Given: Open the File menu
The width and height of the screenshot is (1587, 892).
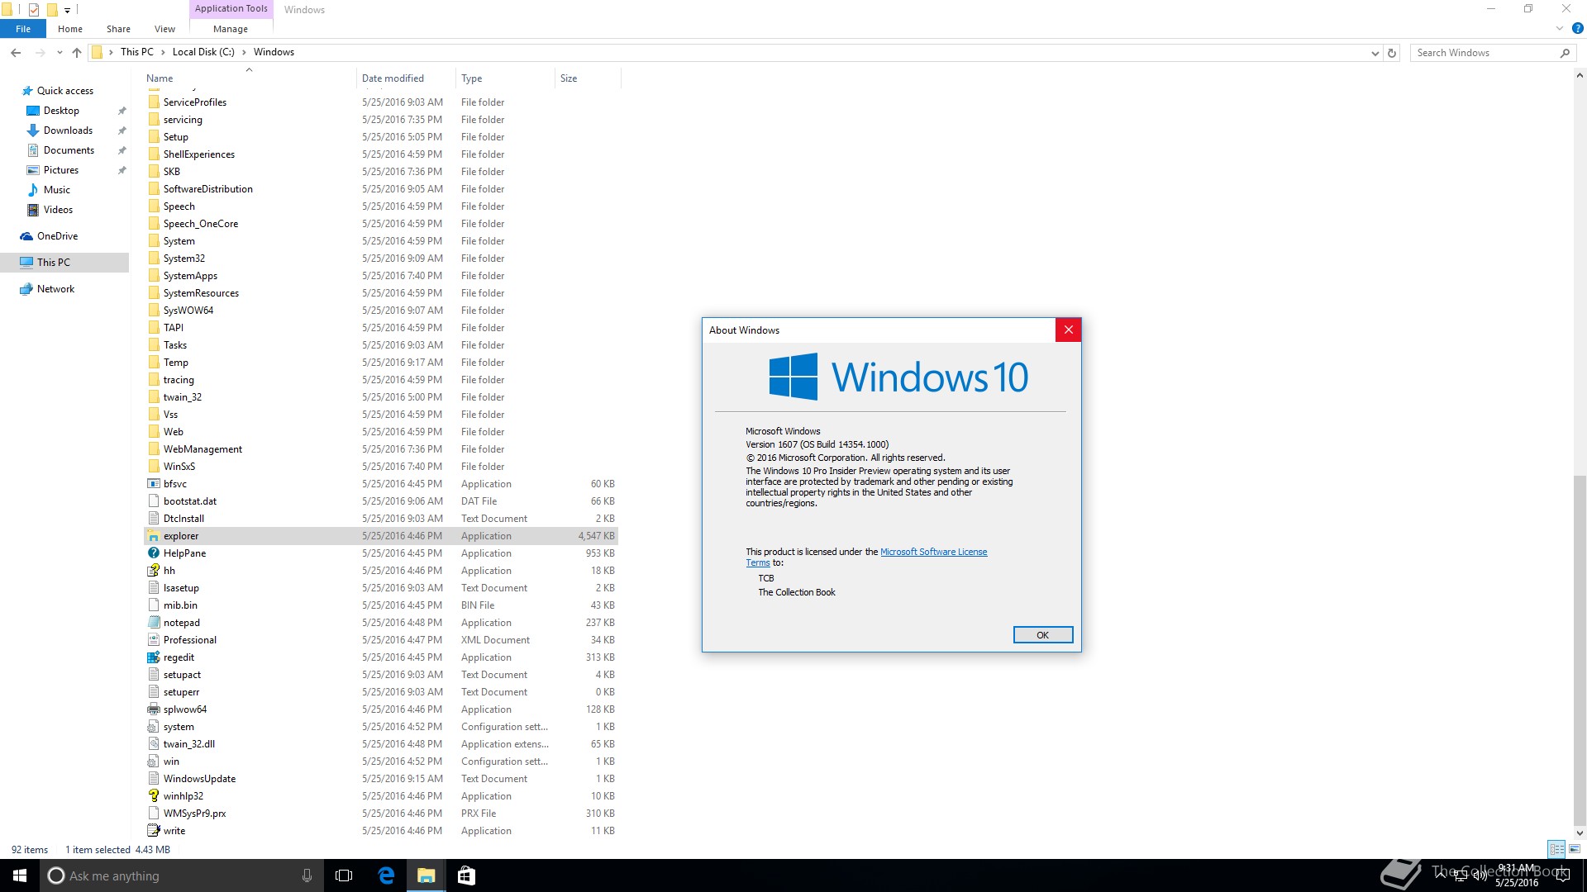Looking at the screenshot, I should pos(23,29).
